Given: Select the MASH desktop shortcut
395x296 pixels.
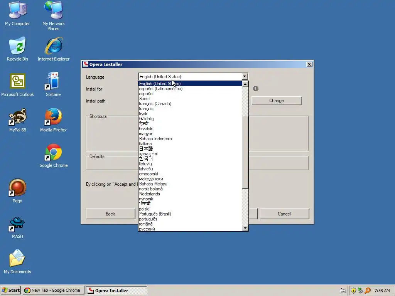Looking at the screenshot, I should tap(17, 227).
